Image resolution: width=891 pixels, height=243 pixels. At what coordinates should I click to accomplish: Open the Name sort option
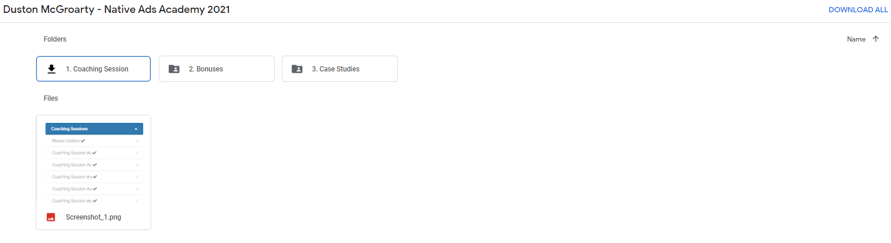(x=856, y=39)
